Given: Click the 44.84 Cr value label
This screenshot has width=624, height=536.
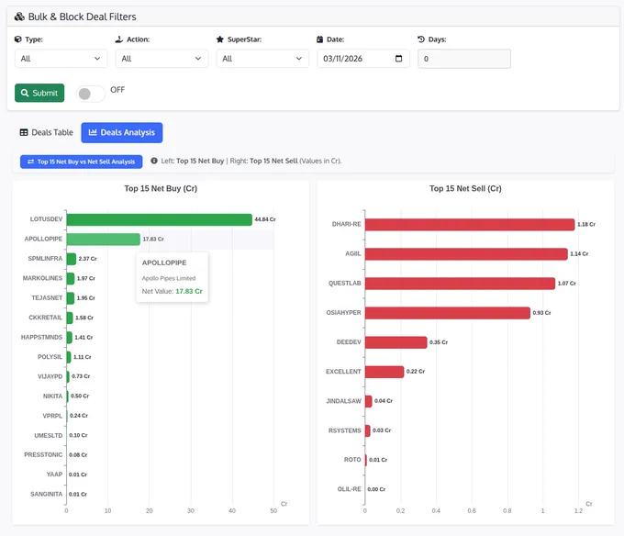Looking at the screenshot, I should tap(265, 219).
